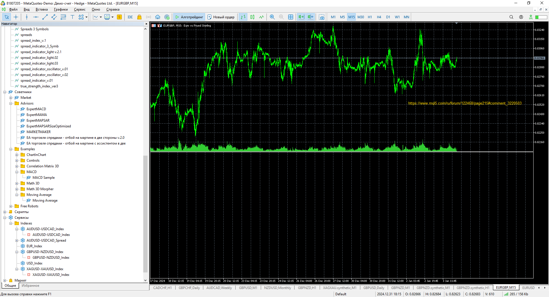Select the text label tool

tap(72, 17)
